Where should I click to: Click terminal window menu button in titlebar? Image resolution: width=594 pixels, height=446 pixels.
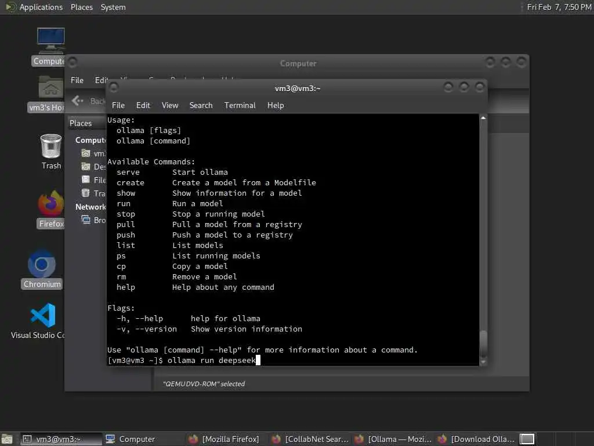(114, 88)
